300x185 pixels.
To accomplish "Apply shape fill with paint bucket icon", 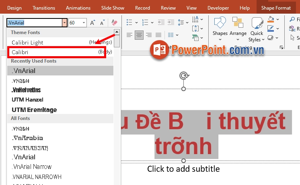I will click(x=271, y=19).
